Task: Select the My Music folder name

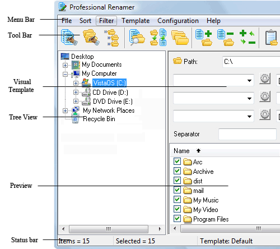Action: pyautogui.click(x=206, y=200)
